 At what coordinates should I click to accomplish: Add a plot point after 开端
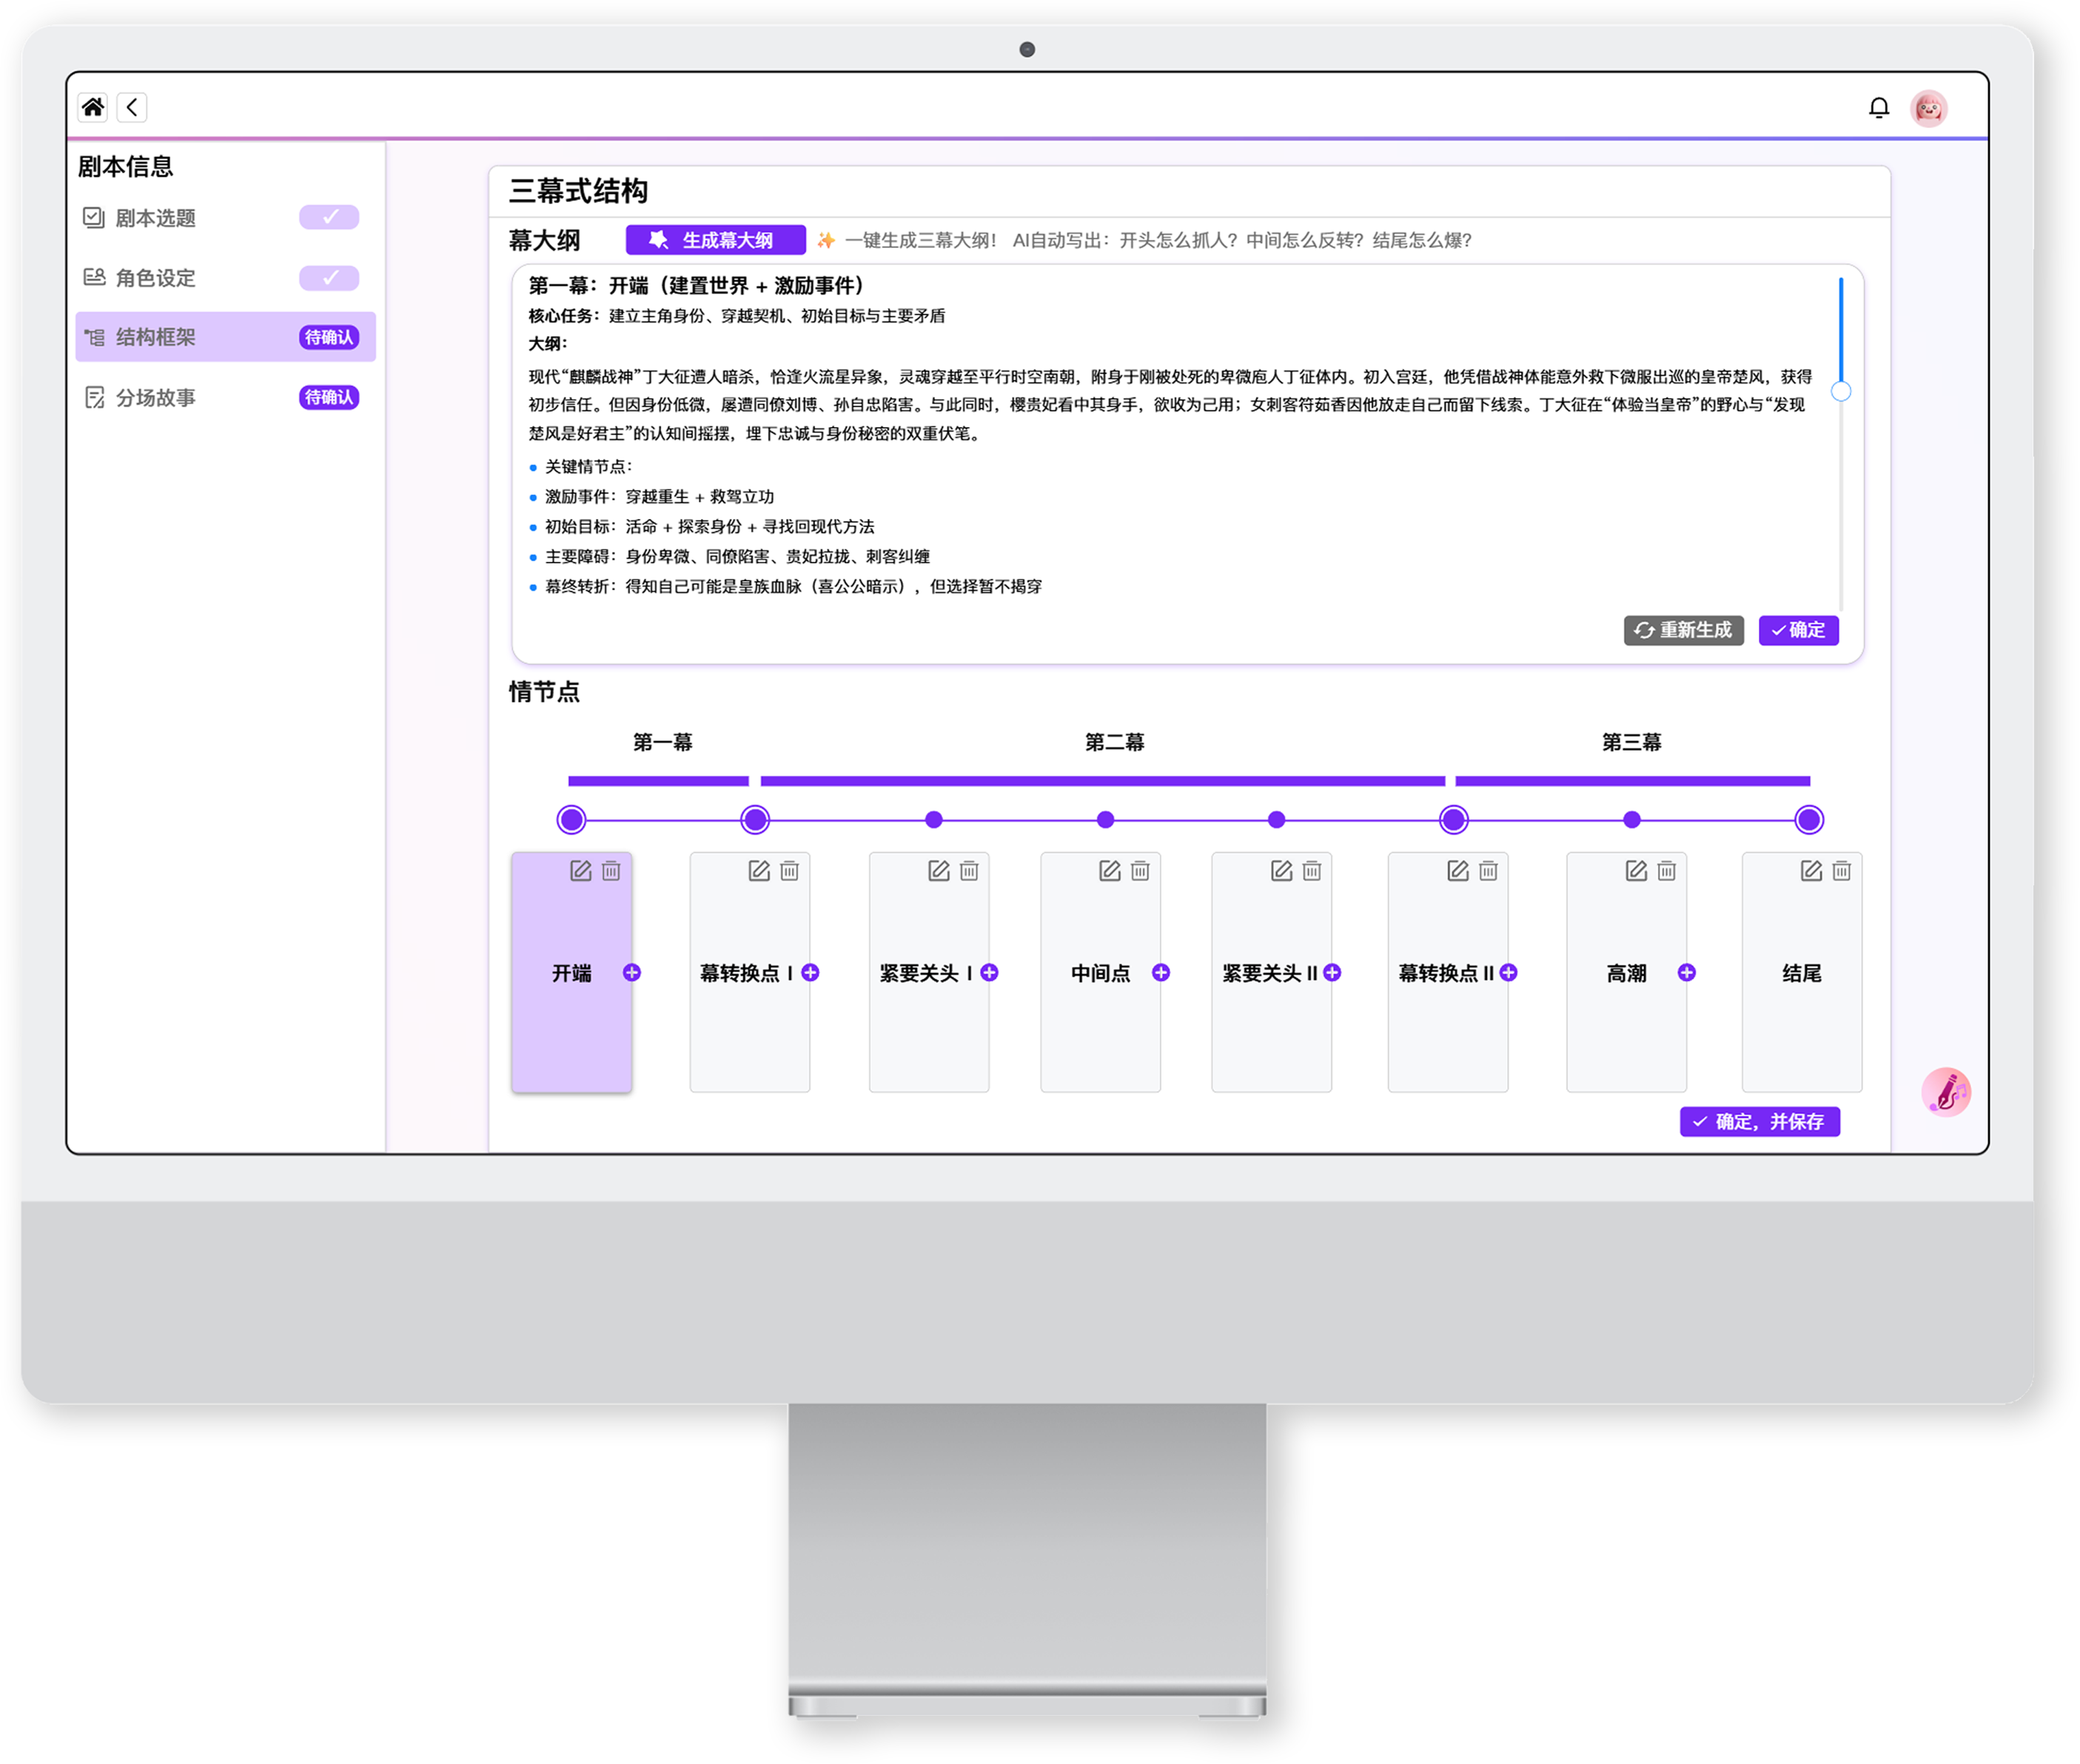[x=632, y=973]
